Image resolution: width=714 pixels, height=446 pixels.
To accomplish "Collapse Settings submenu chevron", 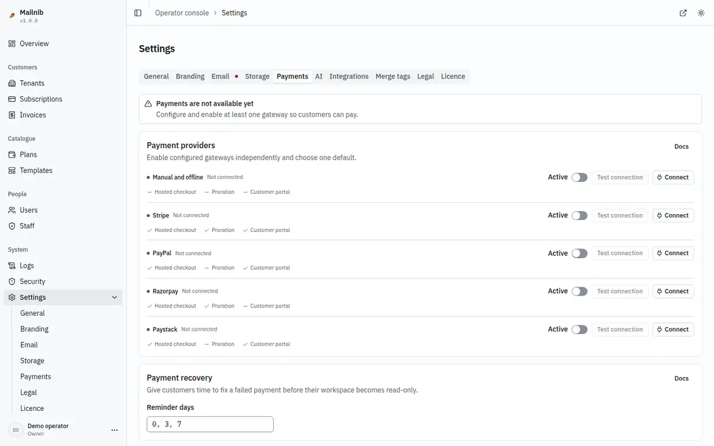I will click(115, 297).
